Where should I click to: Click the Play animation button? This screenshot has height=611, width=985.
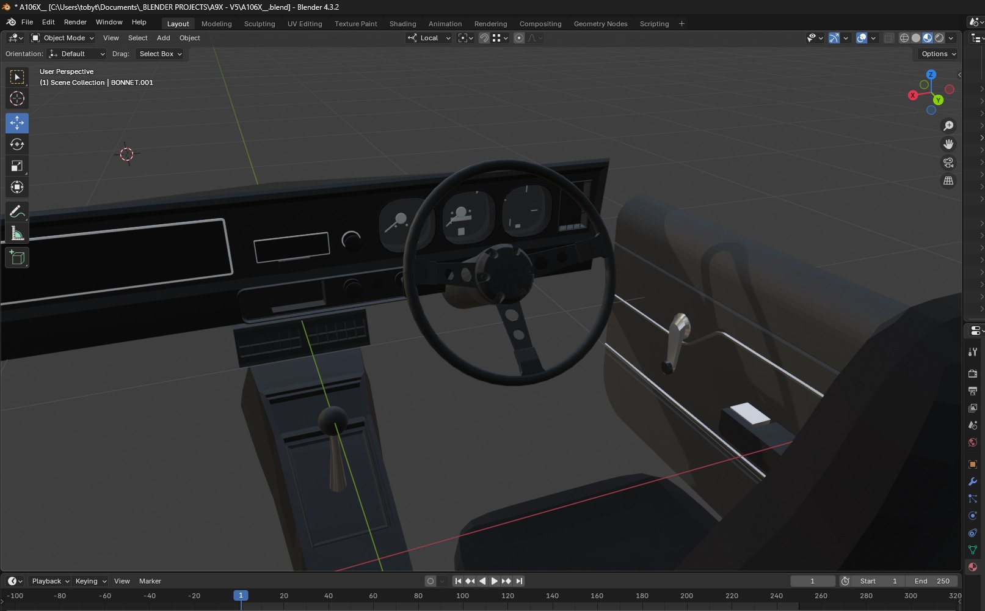[494, 581]
